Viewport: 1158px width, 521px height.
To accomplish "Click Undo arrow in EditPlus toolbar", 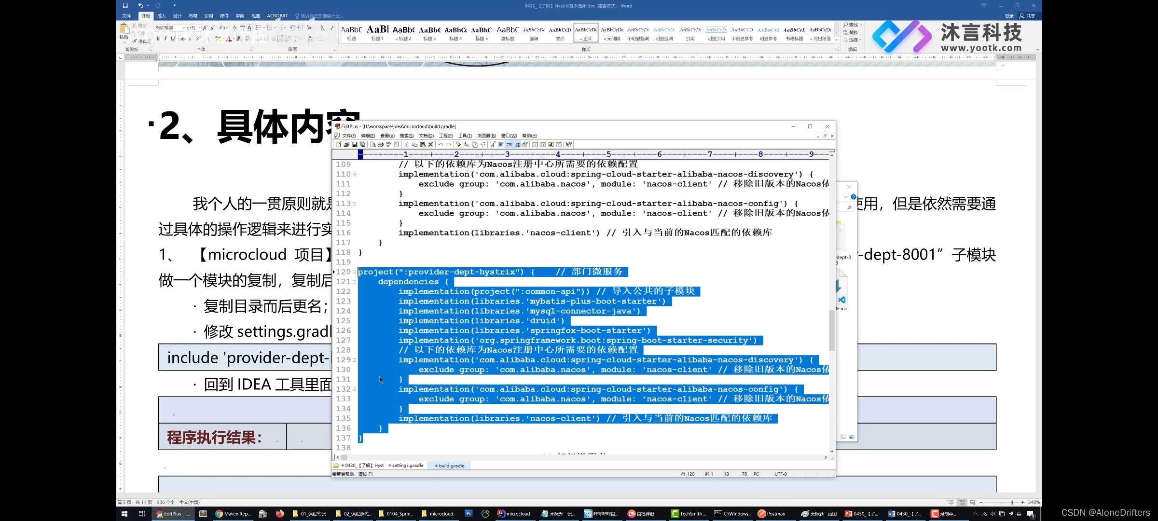I will tap(441, 144).
